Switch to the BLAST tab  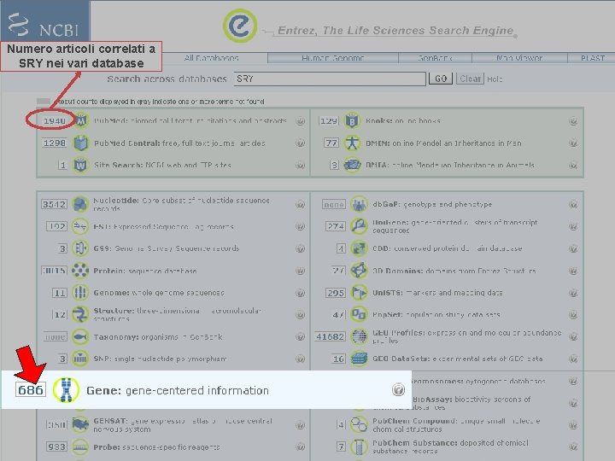pyautogui.click(x=592, y=58)
